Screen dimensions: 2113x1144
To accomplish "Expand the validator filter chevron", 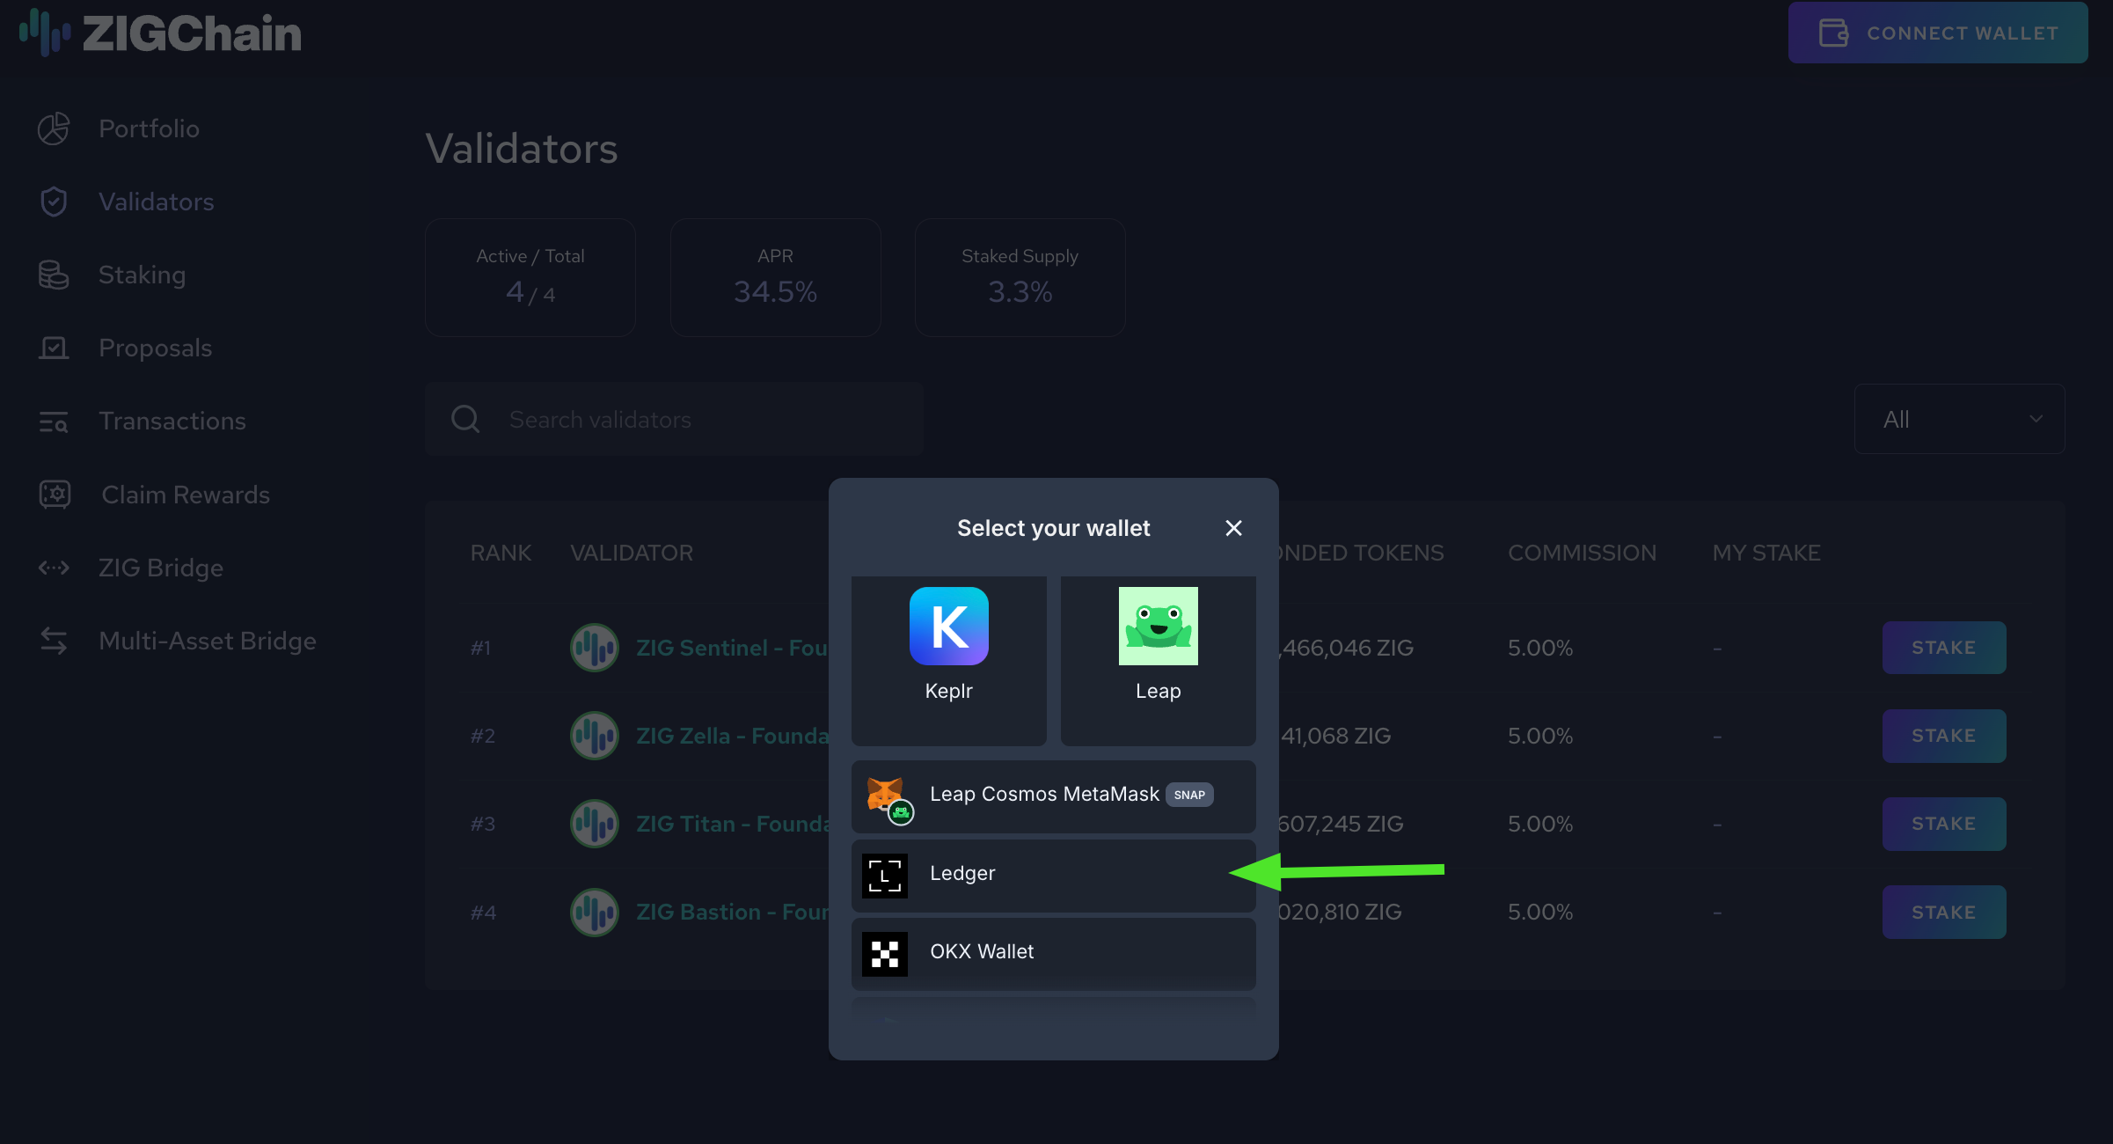I will click(x=2036, y=419).
